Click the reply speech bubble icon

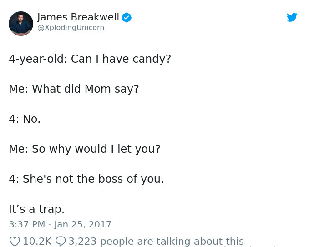point(61,241)
